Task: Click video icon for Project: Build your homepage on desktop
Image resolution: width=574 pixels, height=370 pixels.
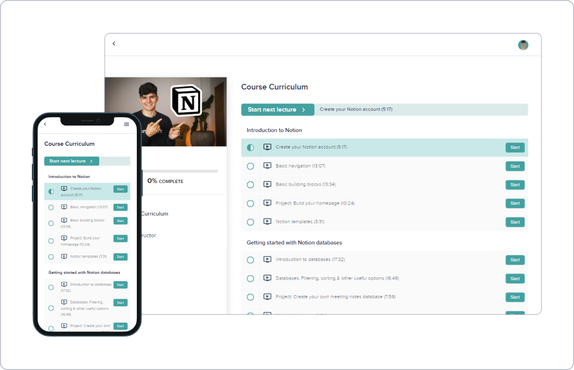Action: [267, 203]
